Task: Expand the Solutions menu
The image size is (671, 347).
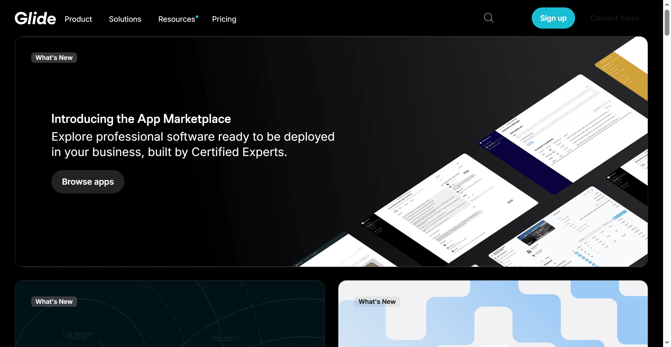Action: (x=125, y=19)
